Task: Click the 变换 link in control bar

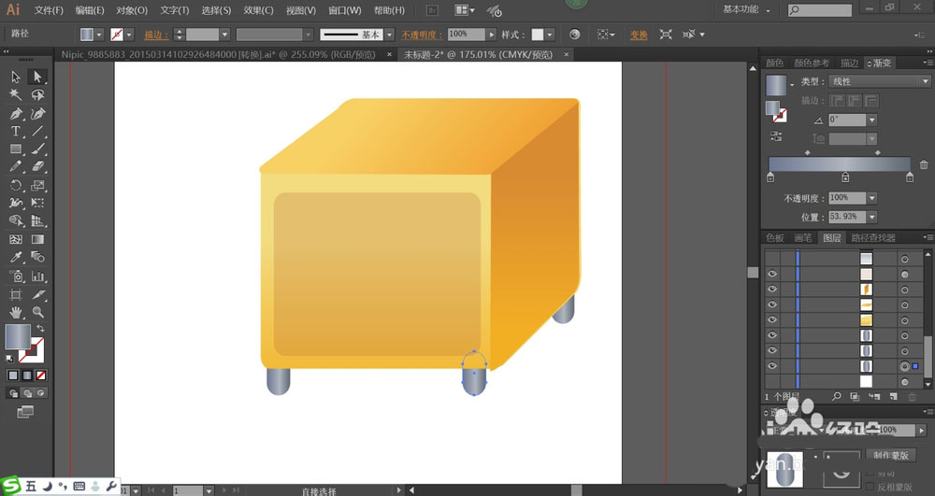Action: [639, 35]
